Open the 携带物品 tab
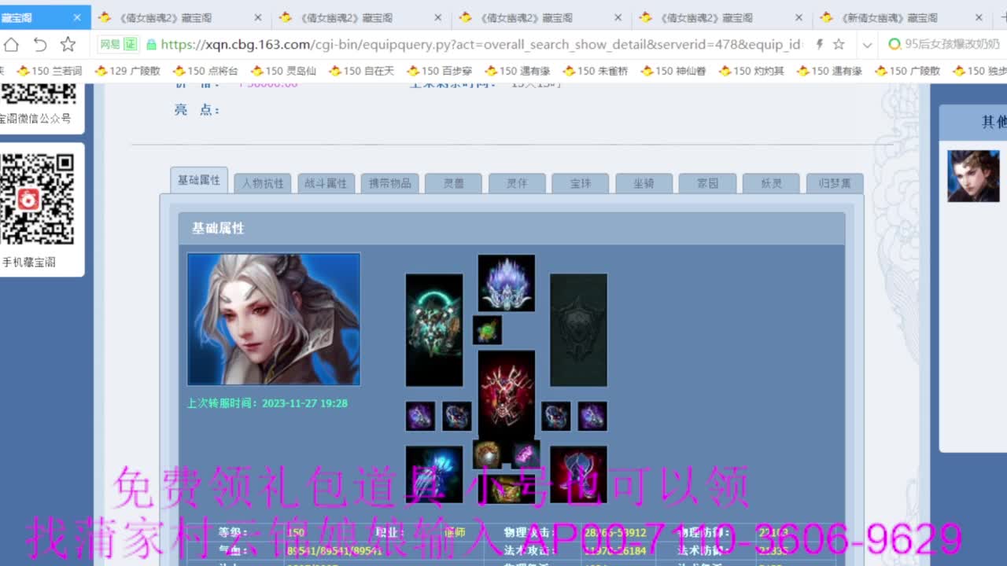1007x566 pixels. [x=389, y=182]
